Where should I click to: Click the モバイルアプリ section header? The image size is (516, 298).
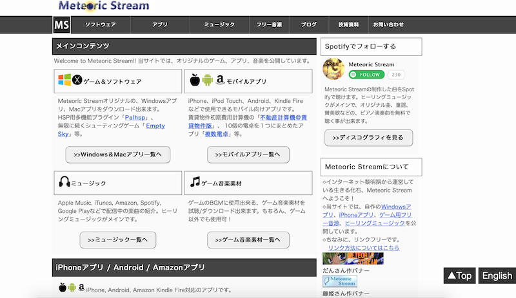tap(248, 81)
